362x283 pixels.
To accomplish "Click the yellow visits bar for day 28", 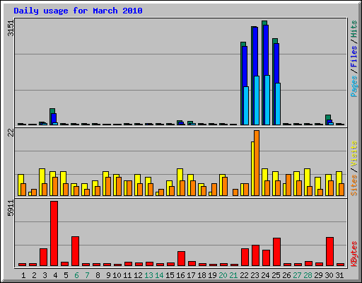I will click(307, 178).
